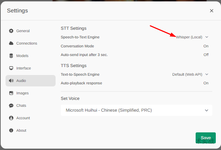Open Text-to-Speech Engine Default dropdown

190,74
